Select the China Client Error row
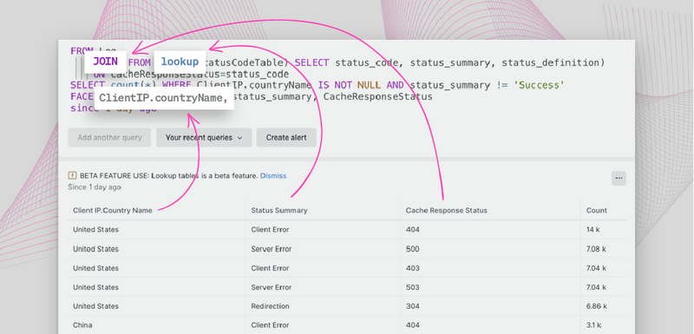Viewport: 694px width, 334px height. (347, 325)
